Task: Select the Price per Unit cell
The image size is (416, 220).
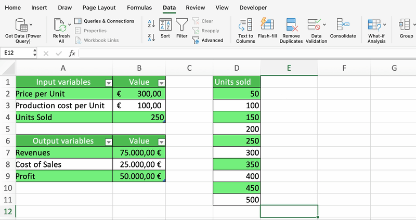Action: pos(64,94)
